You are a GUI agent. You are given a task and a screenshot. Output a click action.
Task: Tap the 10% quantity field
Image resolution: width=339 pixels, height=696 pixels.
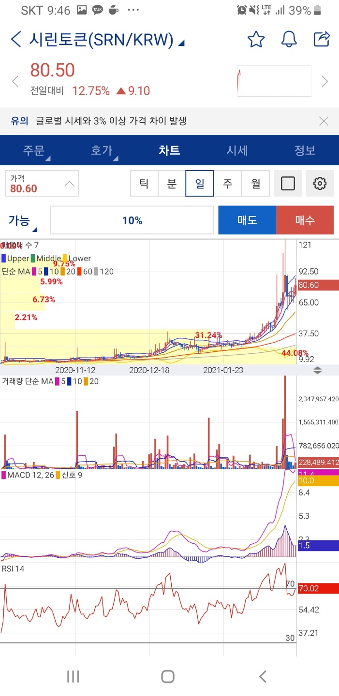coord(132,220)
